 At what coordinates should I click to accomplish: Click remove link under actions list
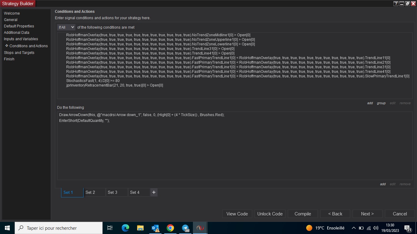coord(405,184)
